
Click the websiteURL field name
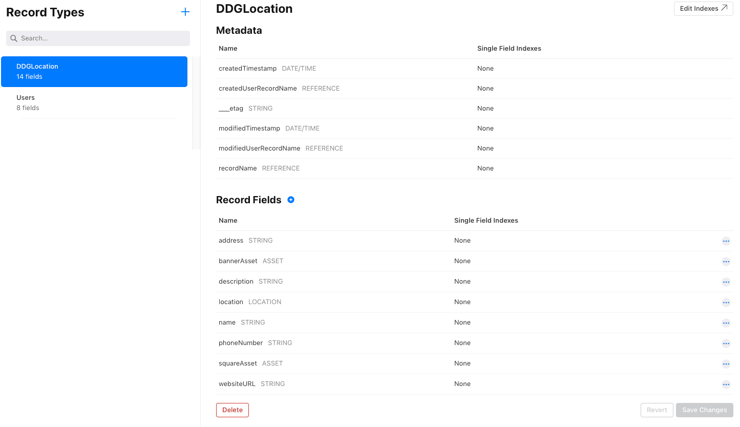coord(237,384)
